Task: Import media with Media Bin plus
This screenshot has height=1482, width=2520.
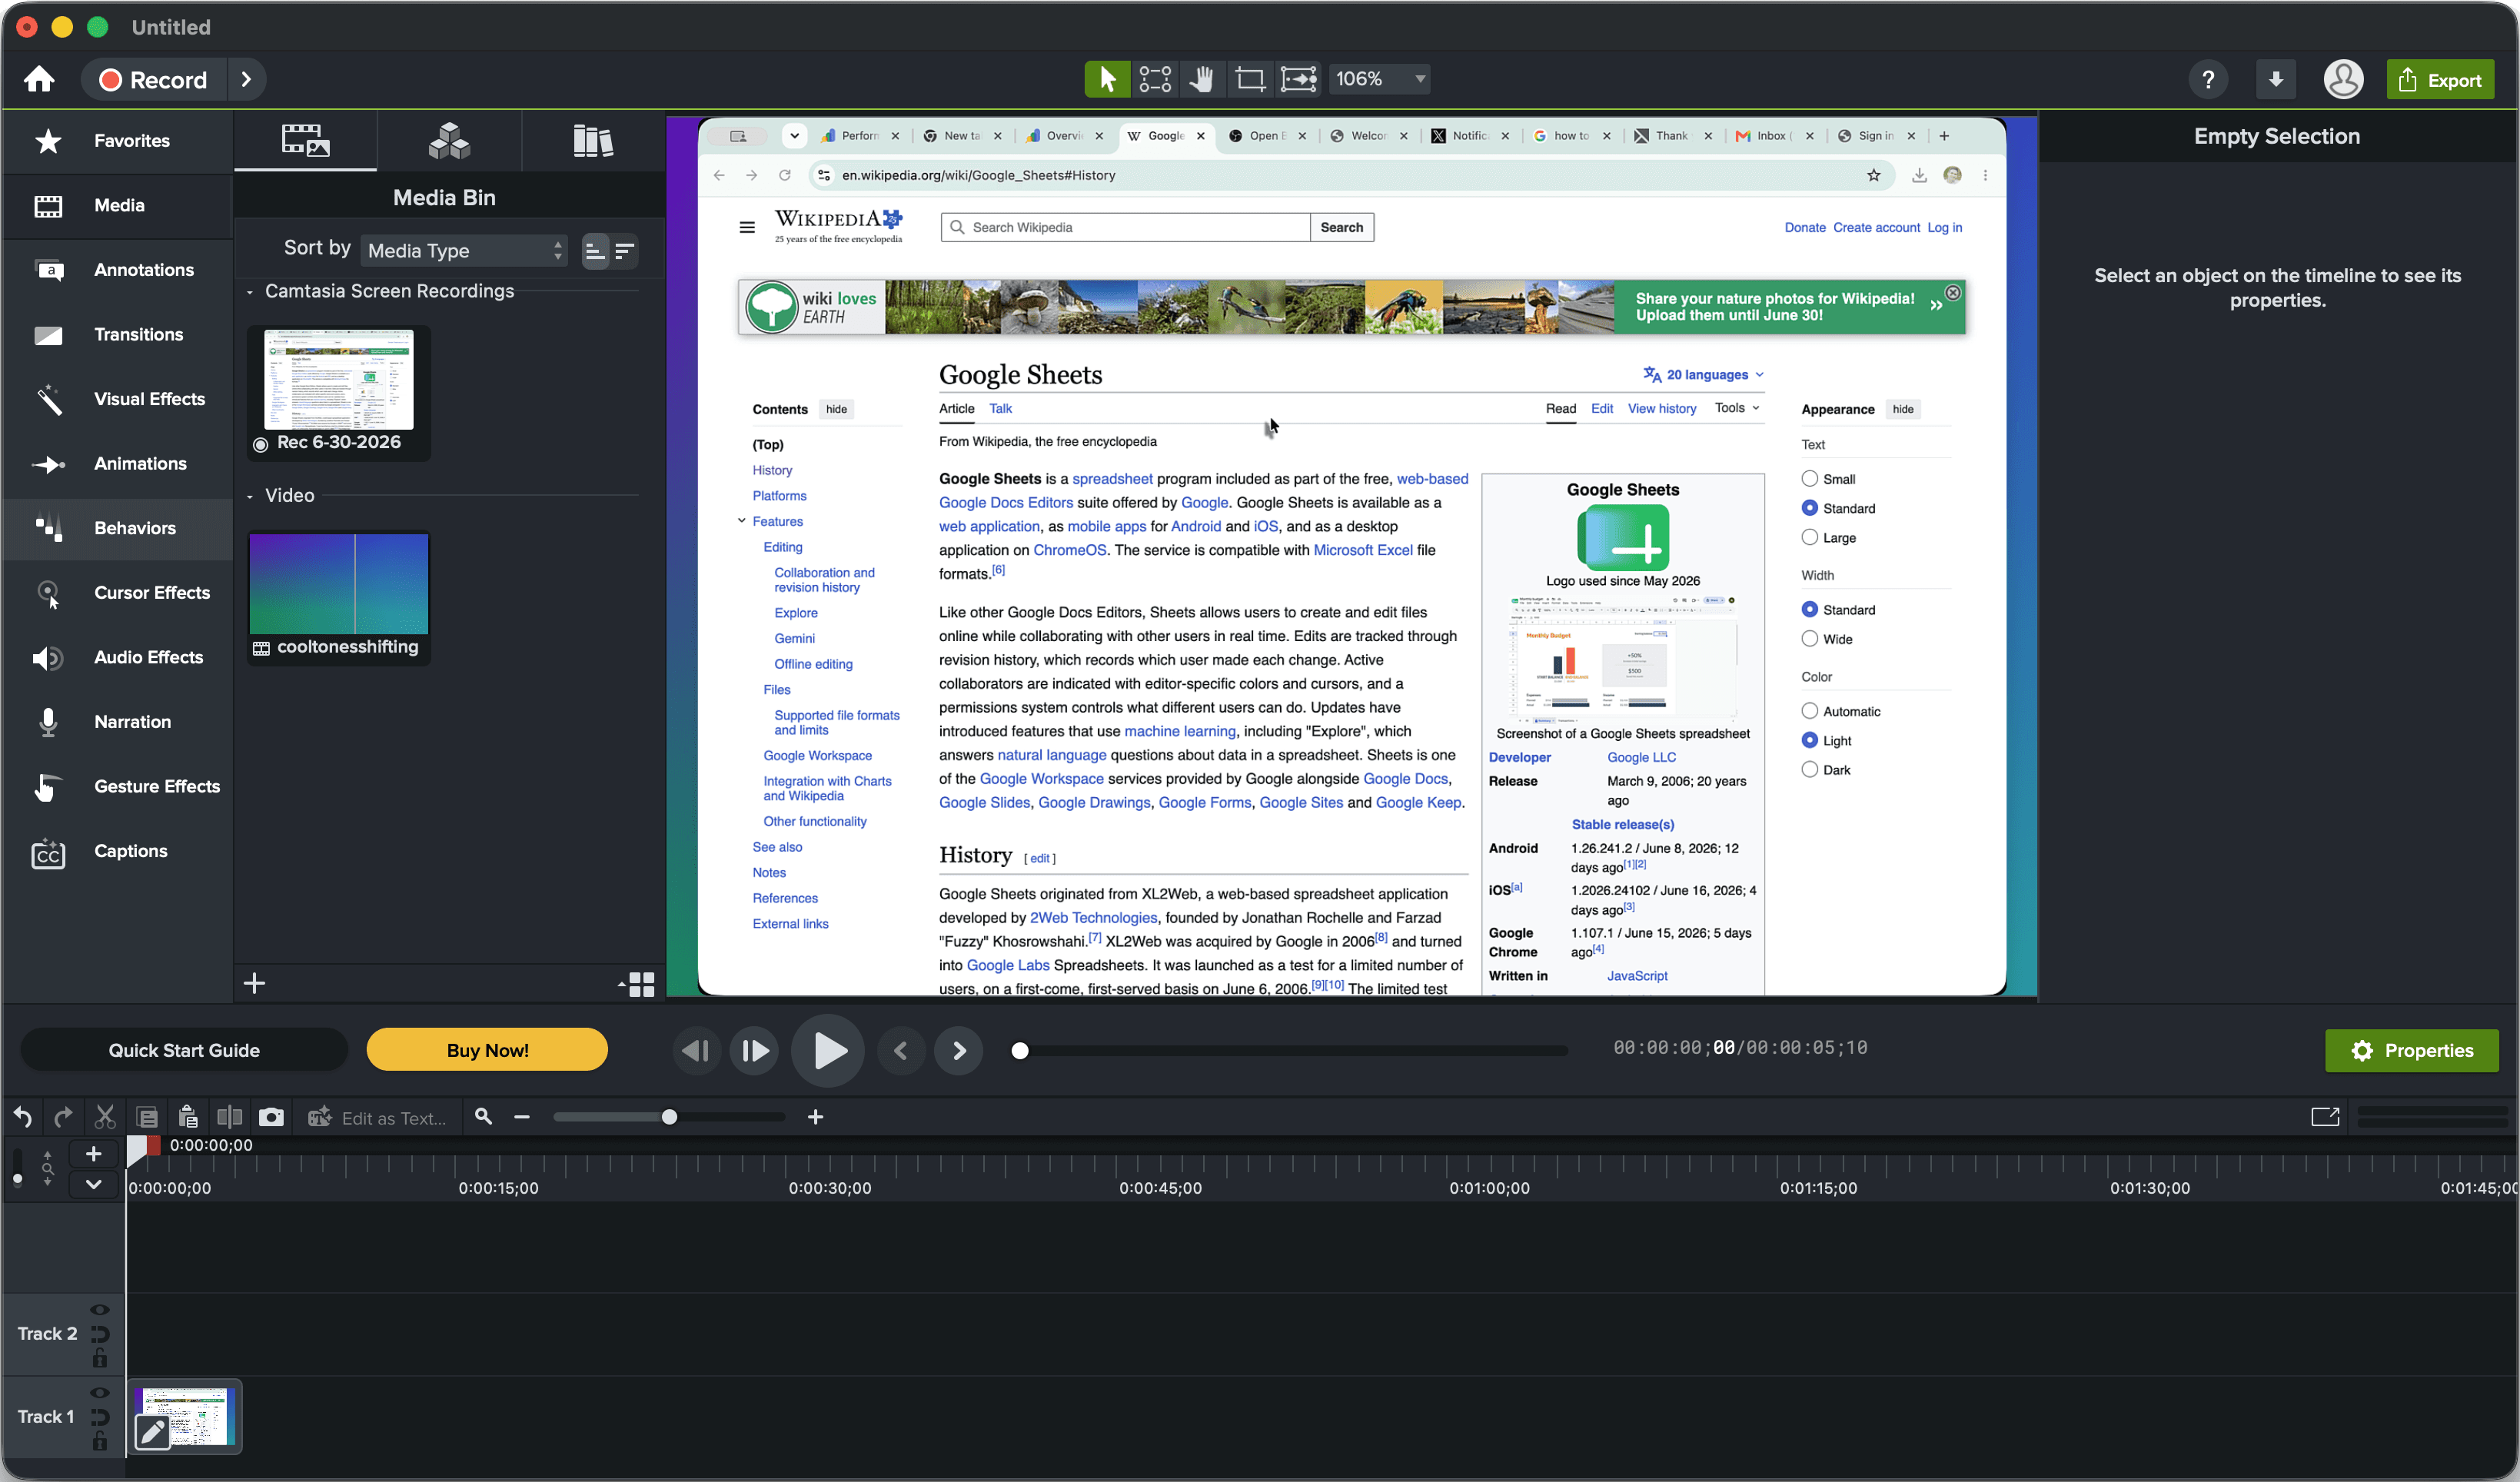Action: coord(254,983)
